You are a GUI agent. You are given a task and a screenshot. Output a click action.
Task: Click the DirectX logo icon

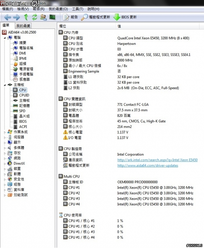point(10,164)
